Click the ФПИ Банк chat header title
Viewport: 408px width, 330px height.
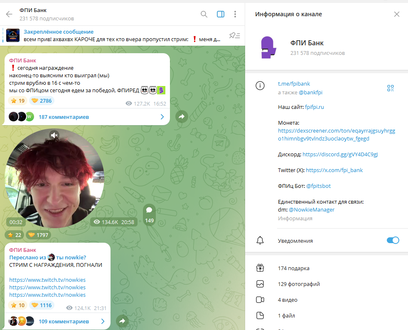33,10
